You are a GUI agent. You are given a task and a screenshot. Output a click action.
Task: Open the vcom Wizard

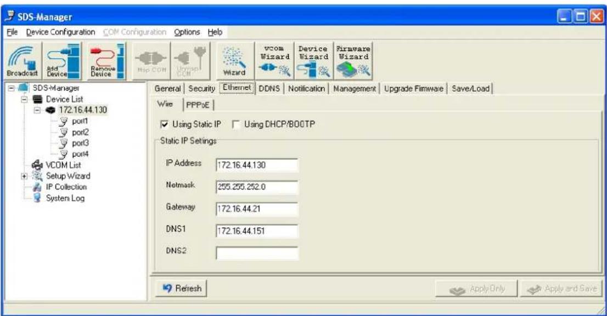click(274, 61)
